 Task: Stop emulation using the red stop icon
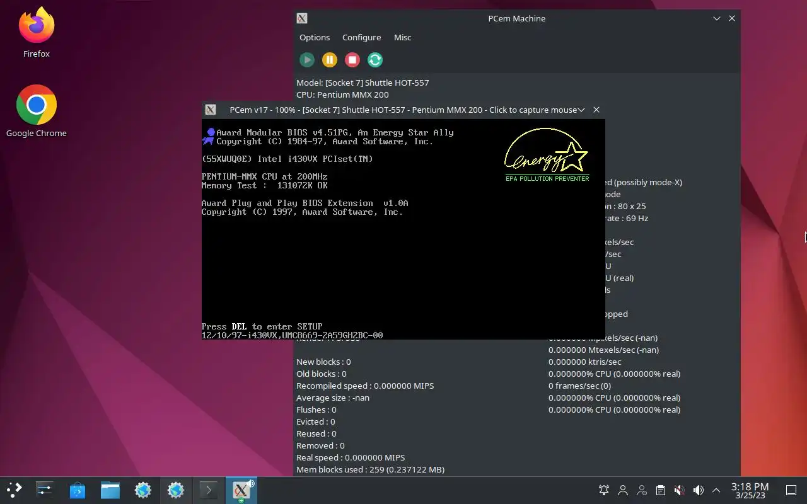point(352,60)
